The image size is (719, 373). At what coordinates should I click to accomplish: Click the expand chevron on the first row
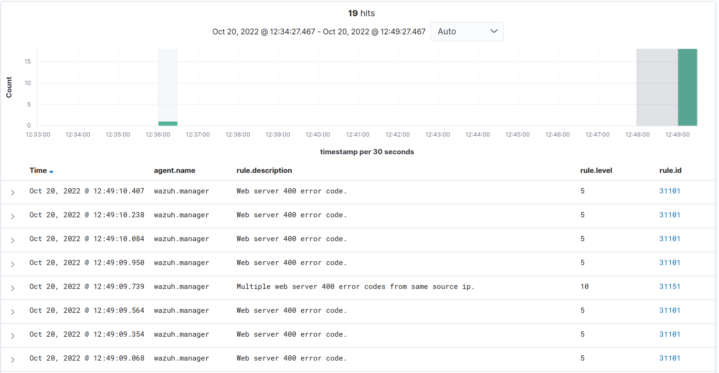tap(12, 192)
